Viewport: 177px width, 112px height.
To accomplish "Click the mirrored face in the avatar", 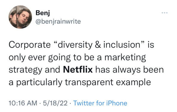I will 13,18.
